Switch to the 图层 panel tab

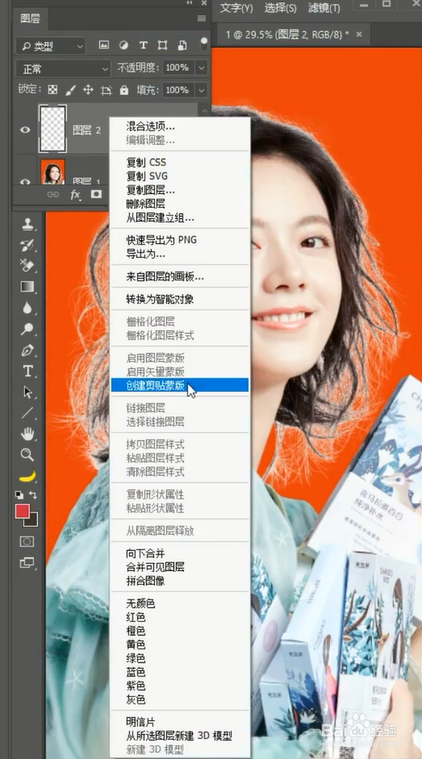(30, 18)
